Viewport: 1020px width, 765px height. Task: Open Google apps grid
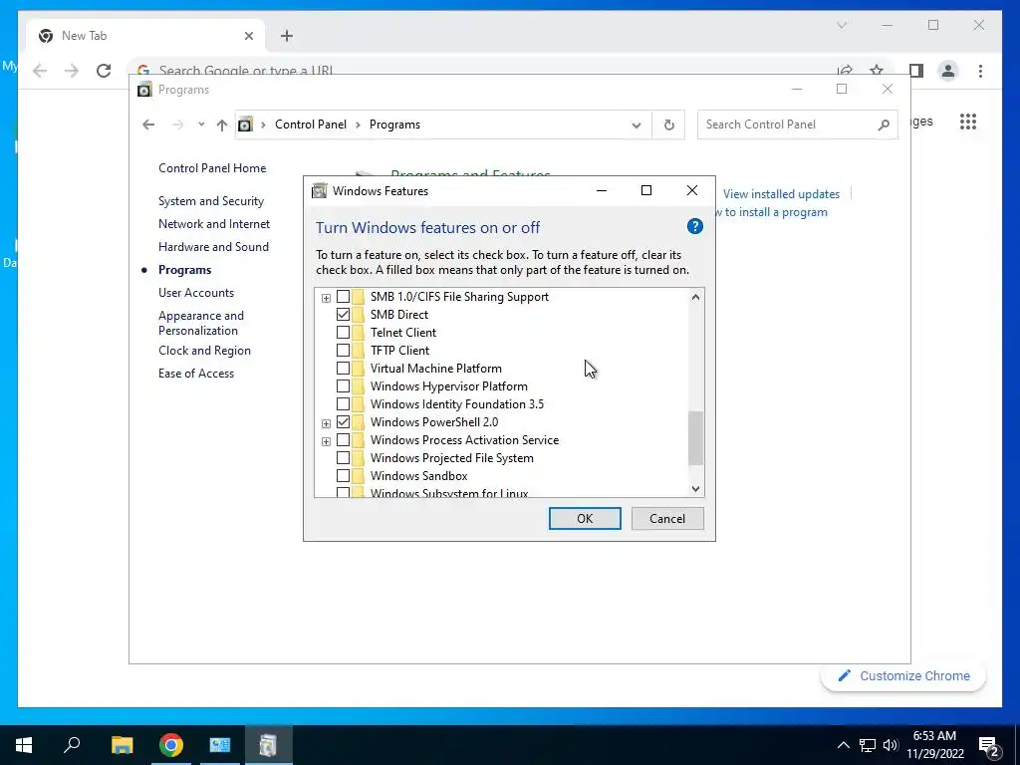[968, 122]
